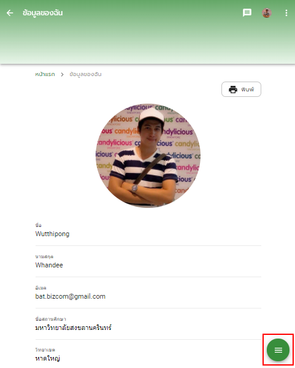Image resolution: width=295 pixels, height=368 pixels.
Task: Click the campus value หาดใหญ่
Action: pos(48,359)
